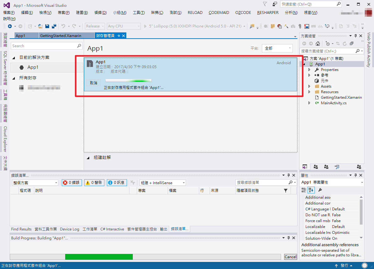Viewport: 374px width, 269px height.
Task: Collapse the 所有封存 section
Action: pyautogui.click(x=14, y=78)
